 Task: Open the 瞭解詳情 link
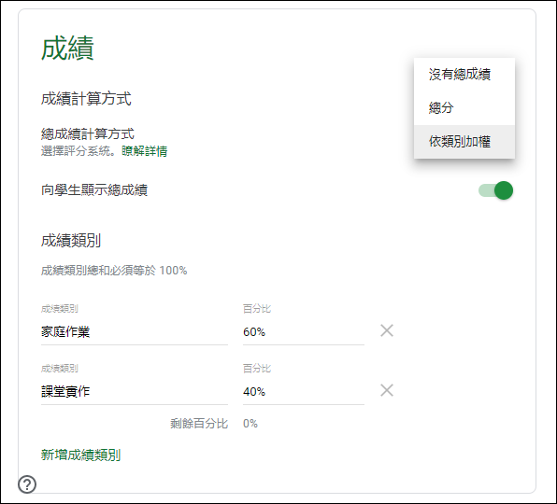[144, 151]
